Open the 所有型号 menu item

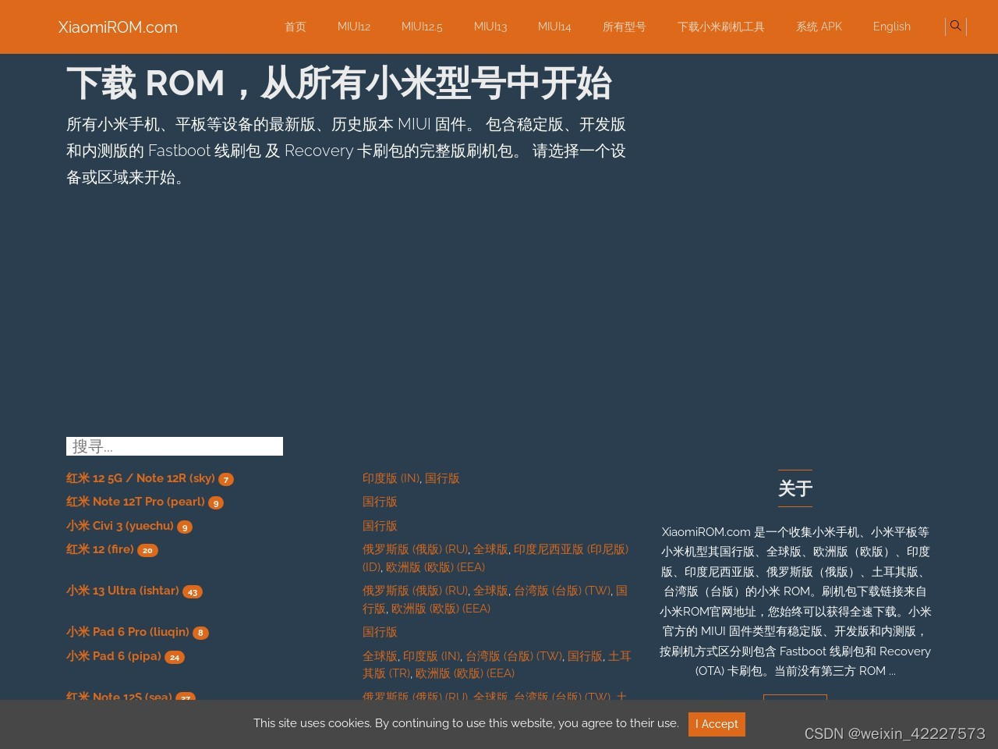coord(625,27)
